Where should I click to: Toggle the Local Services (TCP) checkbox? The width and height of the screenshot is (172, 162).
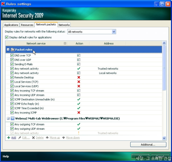pos(12,82)
